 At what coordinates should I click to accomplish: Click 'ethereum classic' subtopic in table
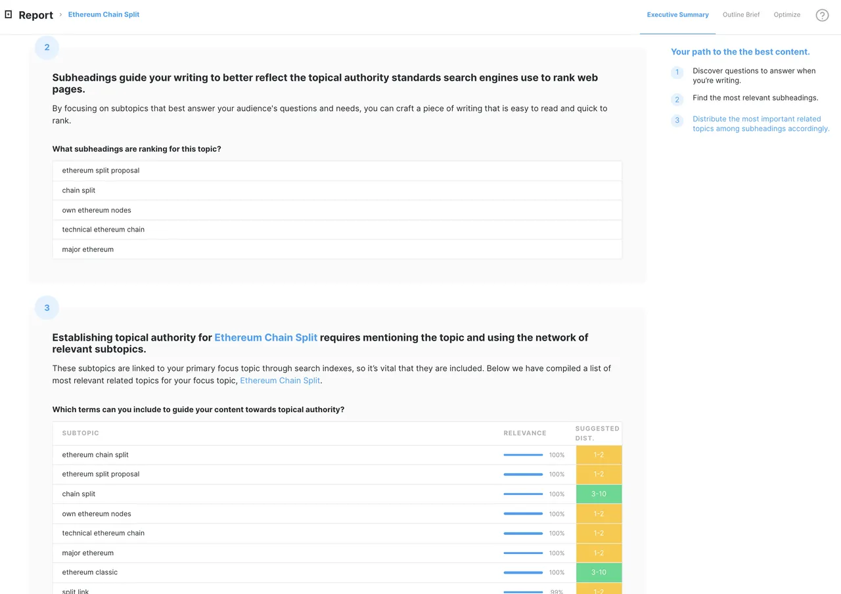pos(90,572)
